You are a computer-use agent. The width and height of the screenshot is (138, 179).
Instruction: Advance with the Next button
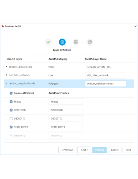(x=84, y=150)
